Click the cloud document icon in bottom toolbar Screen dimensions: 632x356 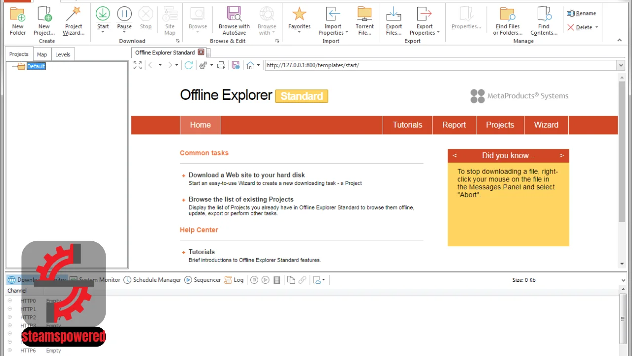point(317,280)
